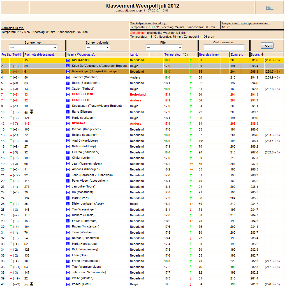The height and width of the screenshot is (287, 285).
Task: Click the red sort arrow next to Score
Action: pos(262,54)
